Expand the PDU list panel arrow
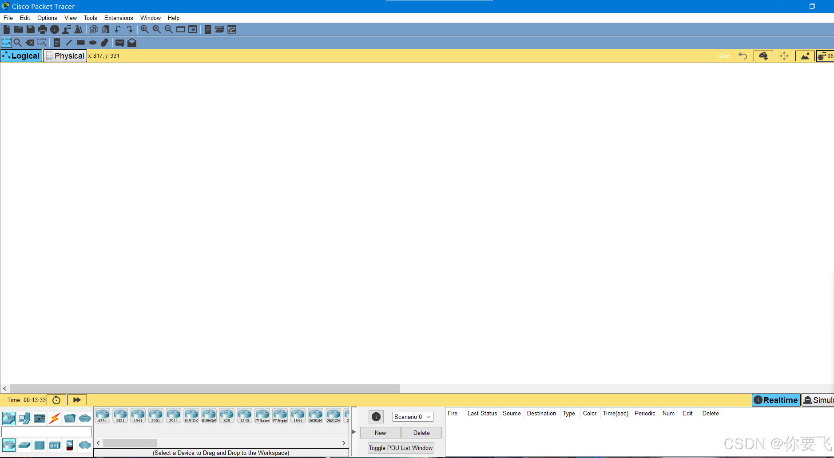The width and height of the screenshot is (834, 458). click(x=354, y=431)
